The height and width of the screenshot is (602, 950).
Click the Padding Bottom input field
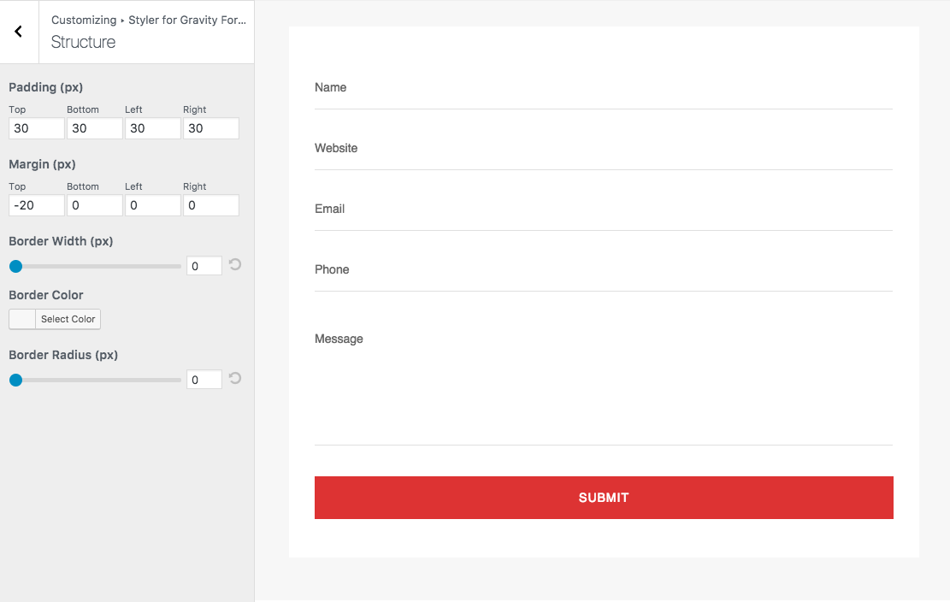(95, 128)
